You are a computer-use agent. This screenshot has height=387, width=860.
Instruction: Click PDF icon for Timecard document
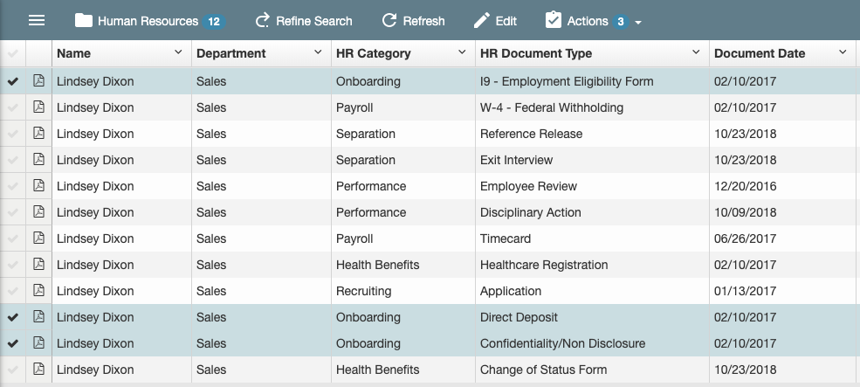tap(38, 238)
